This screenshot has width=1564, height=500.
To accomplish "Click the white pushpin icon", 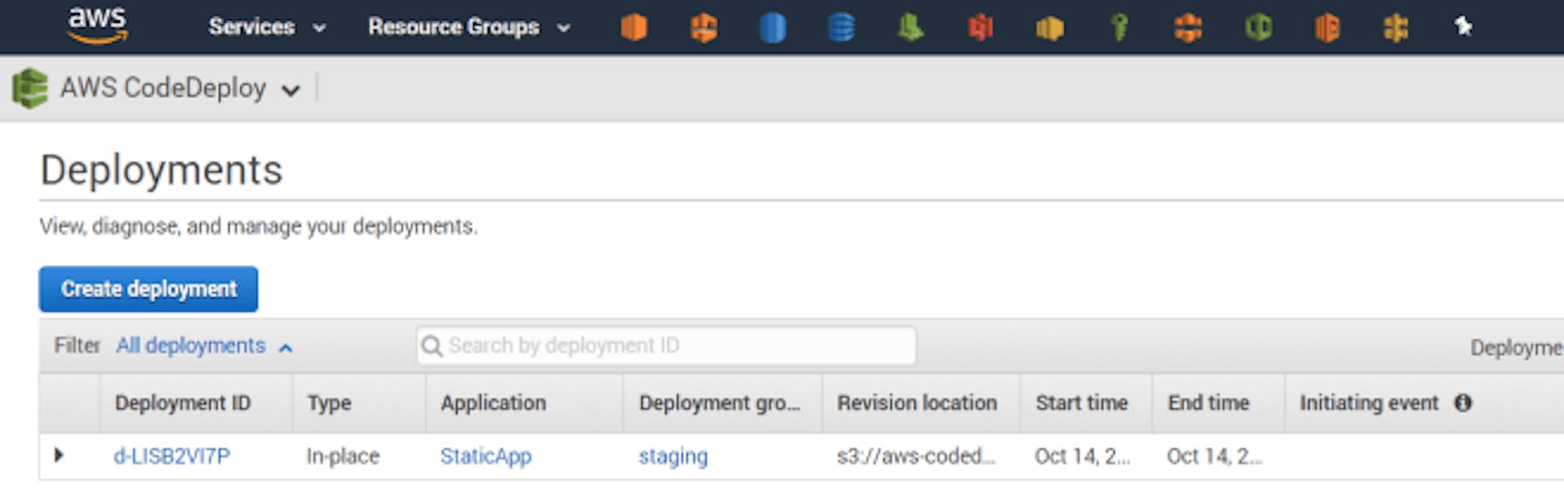I will (x=1464, y=27).
